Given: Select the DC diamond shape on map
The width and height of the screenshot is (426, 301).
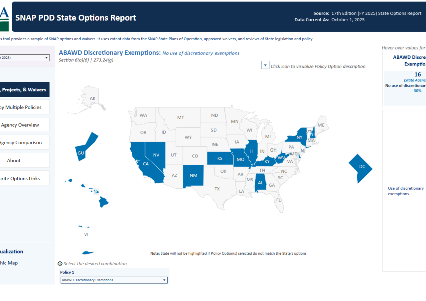Looking at the screenshot, I should click(361, 167).
